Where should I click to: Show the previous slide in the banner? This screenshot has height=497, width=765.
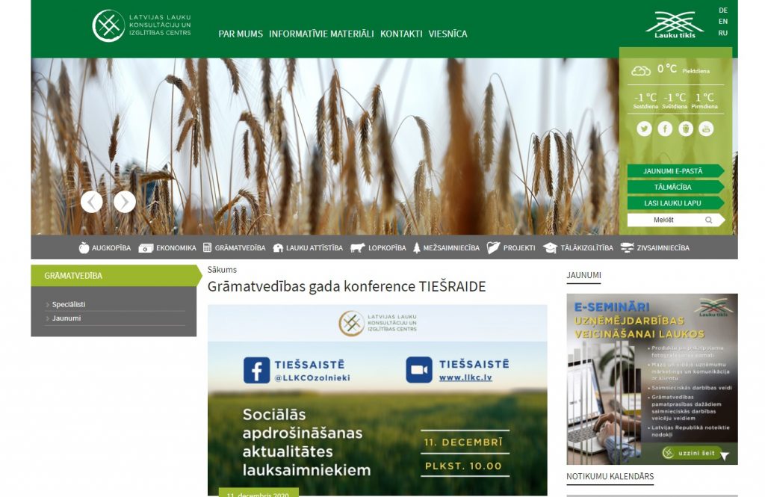pos(91,202)
